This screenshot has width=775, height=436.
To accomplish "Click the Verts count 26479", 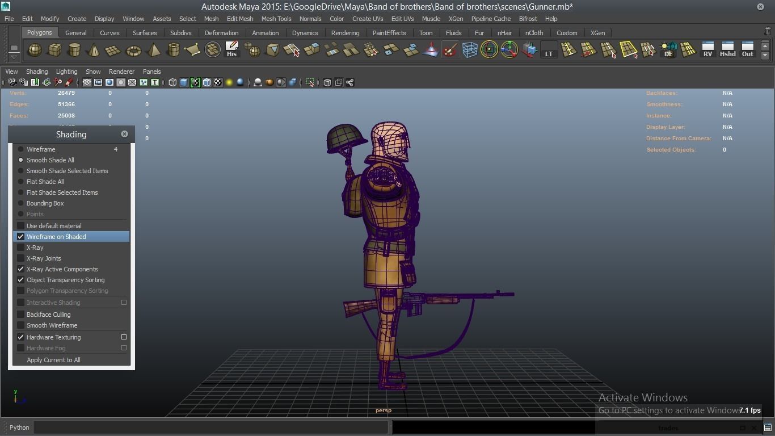I will coord(66,93).
